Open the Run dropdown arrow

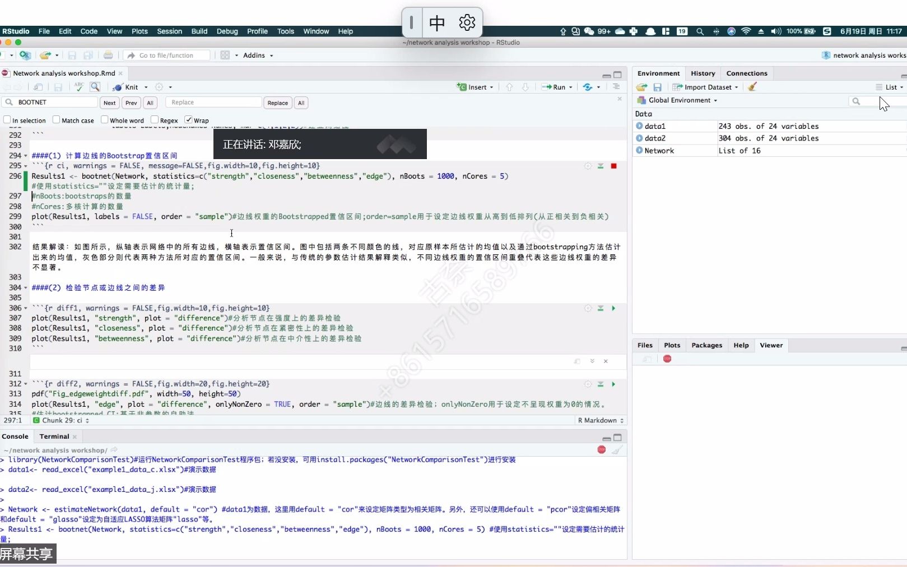571,87
